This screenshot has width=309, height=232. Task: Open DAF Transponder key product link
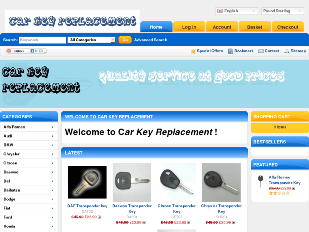tap(87, 206)
